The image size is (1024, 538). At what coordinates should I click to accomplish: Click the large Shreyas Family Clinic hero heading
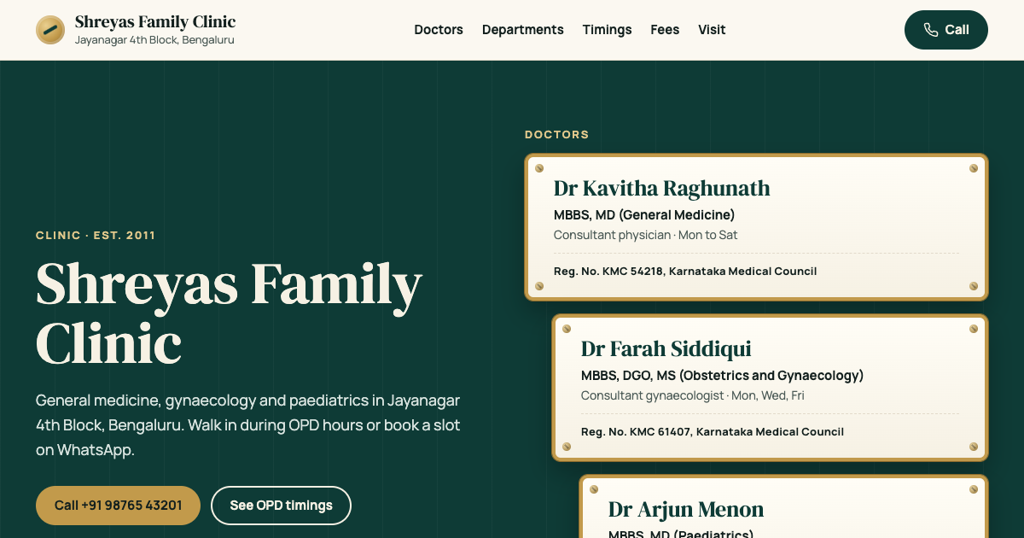(x=229, y=314)
